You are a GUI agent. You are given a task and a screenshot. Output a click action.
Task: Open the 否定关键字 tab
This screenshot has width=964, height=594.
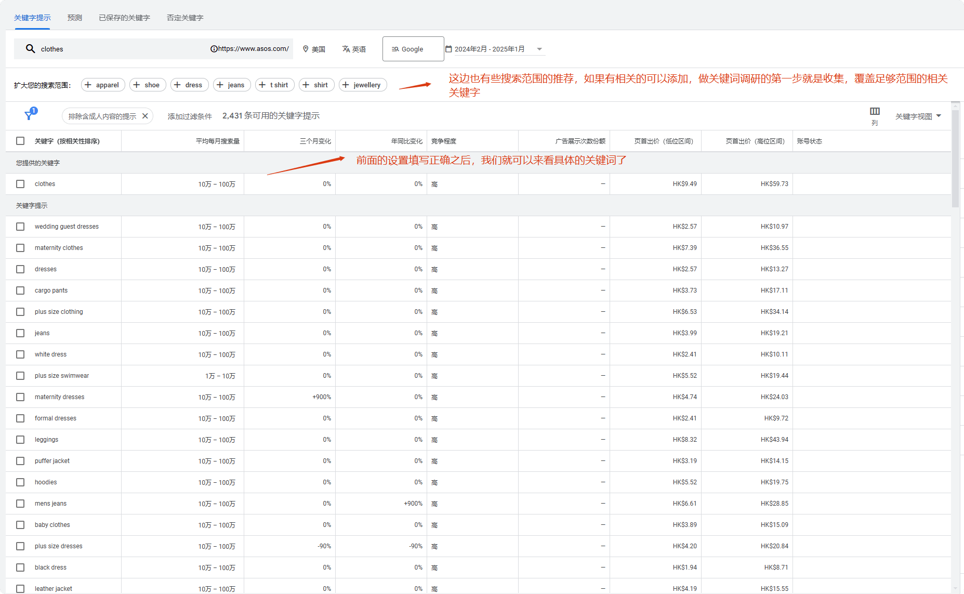[185, 18]
